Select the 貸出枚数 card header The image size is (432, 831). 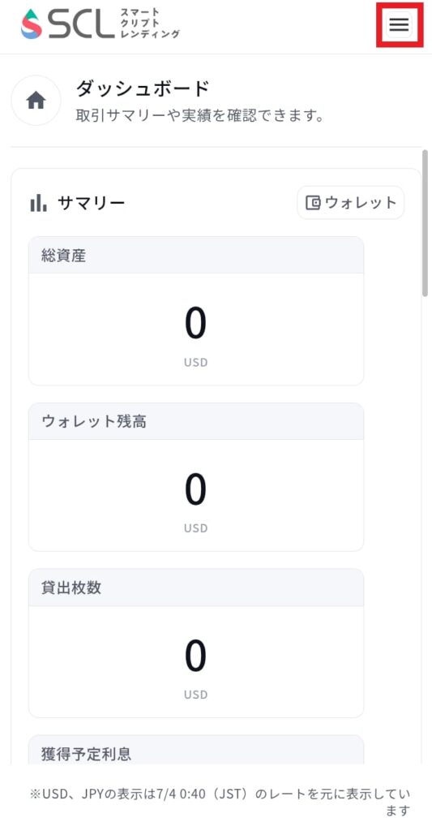[196, 588]
